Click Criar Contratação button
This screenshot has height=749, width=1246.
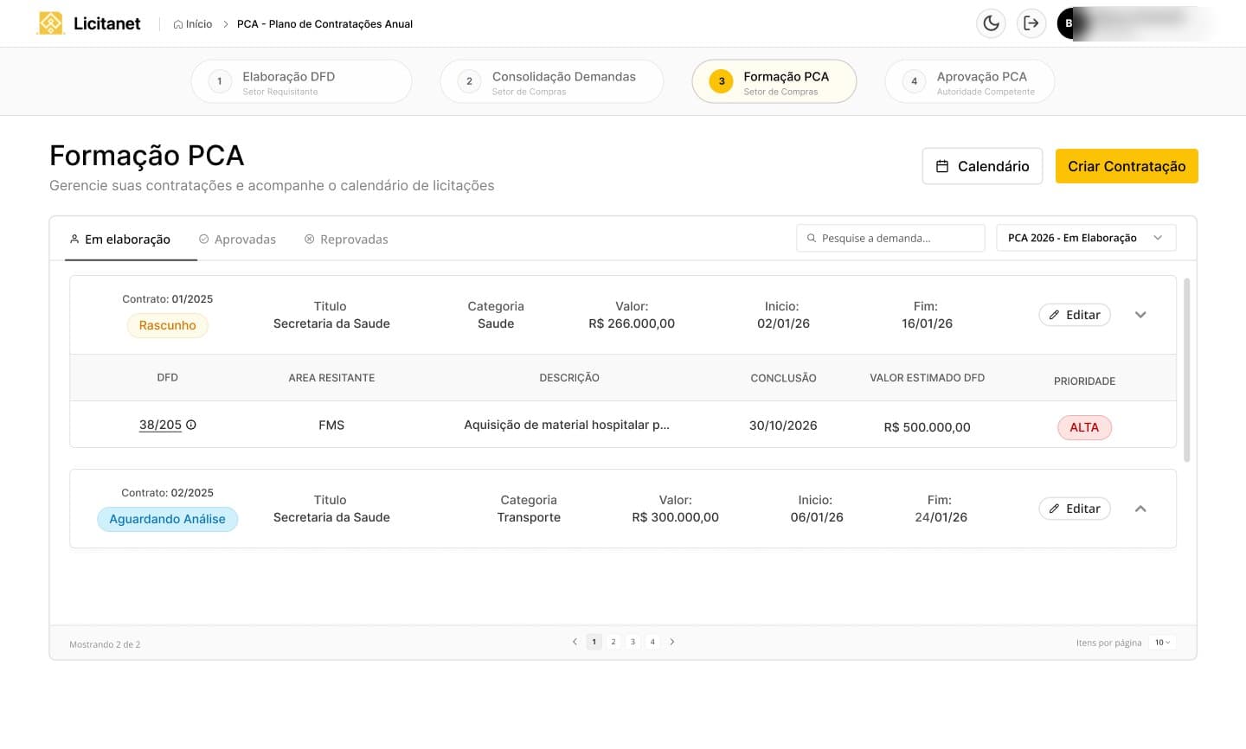(1127, 166)
